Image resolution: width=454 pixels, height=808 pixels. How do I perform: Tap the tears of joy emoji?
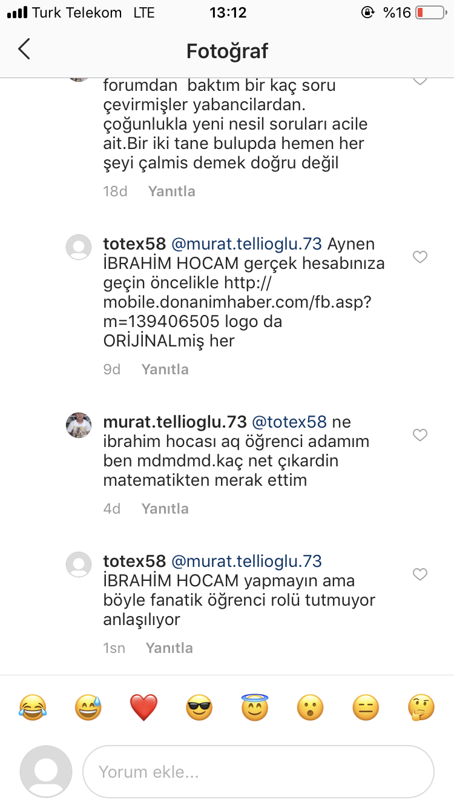(x=33, y=707)
